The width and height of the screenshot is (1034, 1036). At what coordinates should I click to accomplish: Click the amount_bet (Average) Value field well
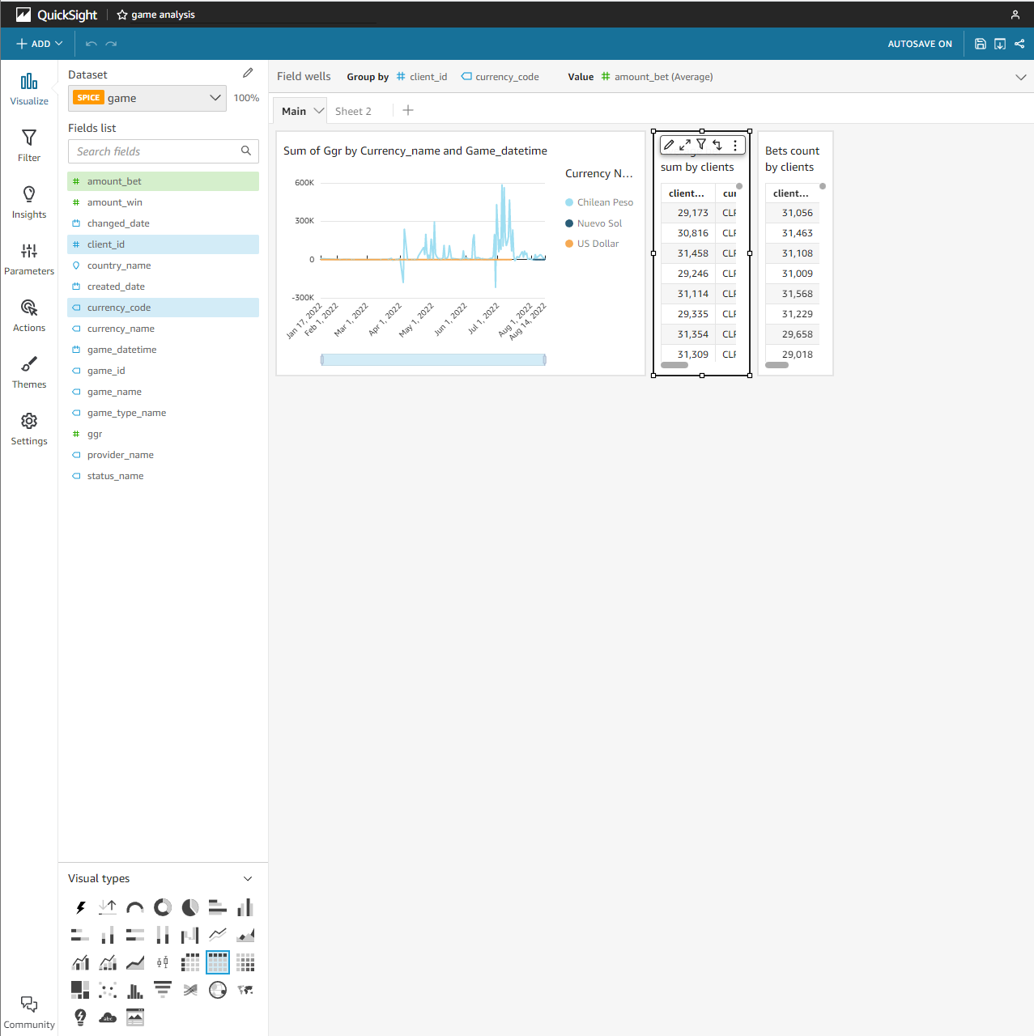point(657,77)
